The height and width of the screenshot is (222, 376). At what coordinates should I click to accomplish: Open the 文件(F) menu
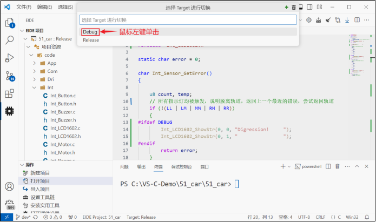[23, 7]
